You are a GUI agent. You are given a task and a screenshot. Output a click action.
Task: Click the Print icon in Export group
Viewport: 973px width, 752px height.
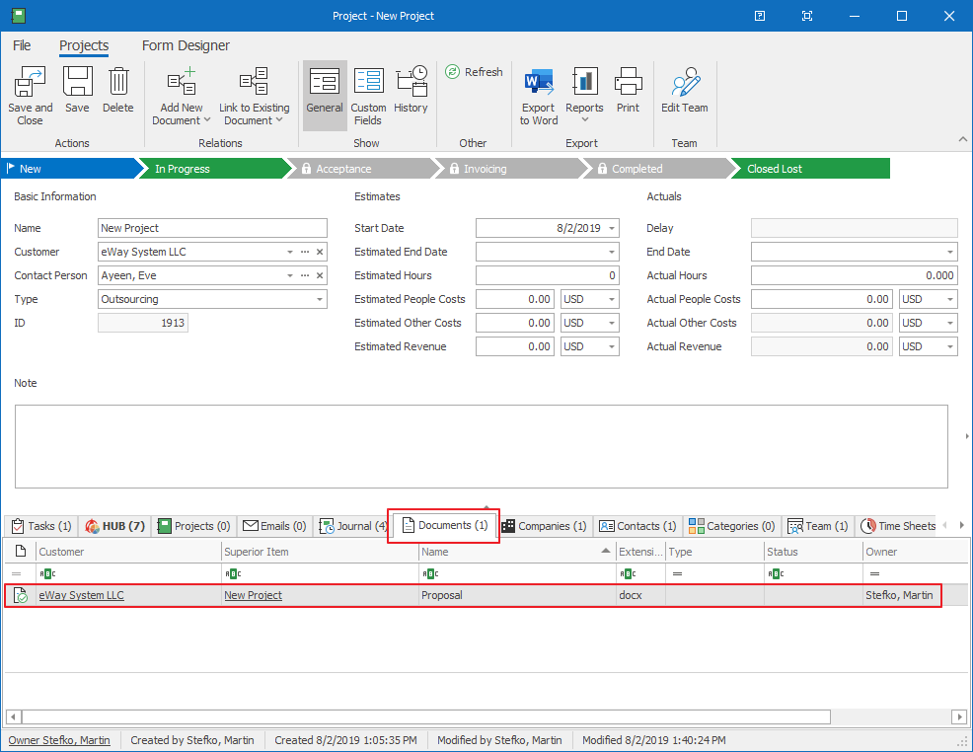point(628,87)
